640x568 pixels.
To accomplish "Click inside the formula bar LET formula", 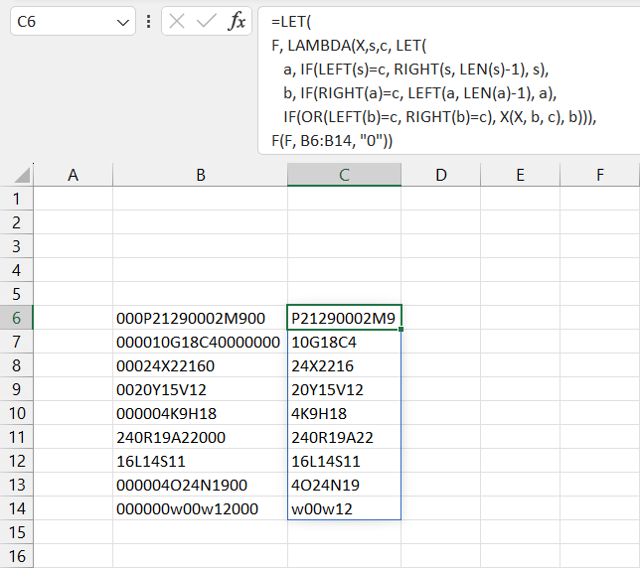I will click(x=449, y=80).
